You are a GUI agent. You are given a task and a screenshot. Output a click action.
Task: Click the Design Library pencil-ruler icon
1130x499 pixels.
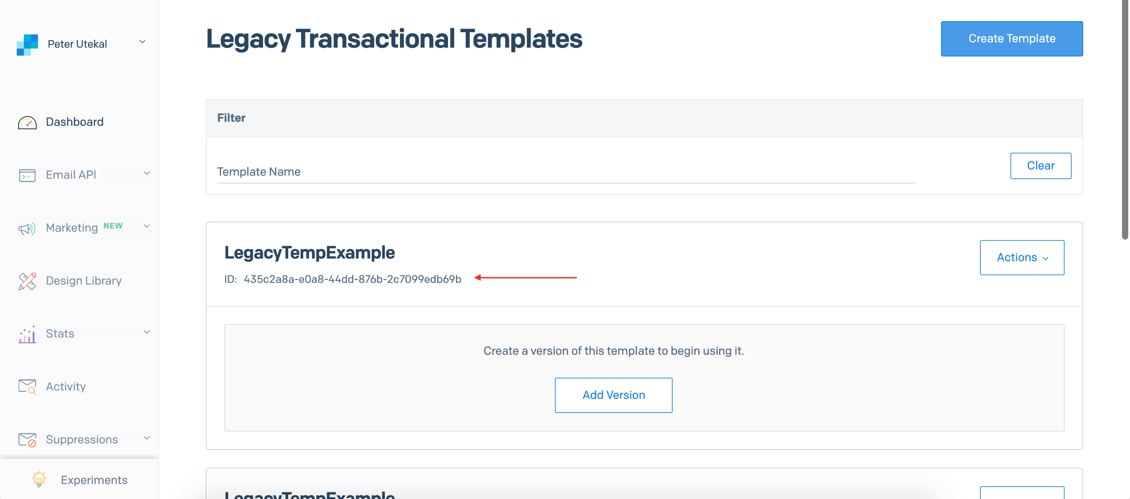point(27,281)
